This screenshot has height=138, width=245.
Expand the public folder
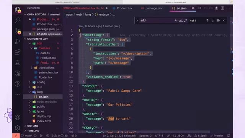(x=30, y=107)
